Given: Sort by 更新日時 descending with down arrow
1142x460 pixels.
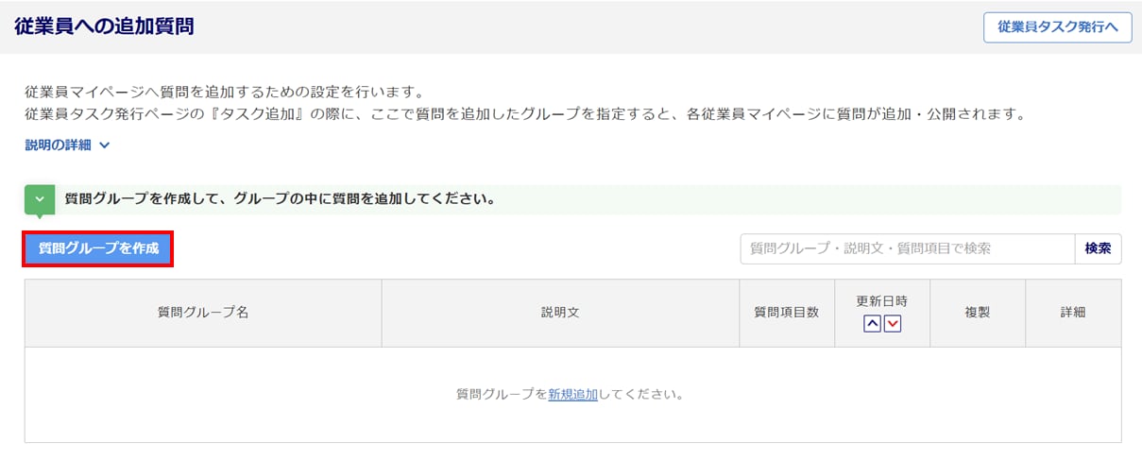Looking at the screenshot, I should tap(893, 324).
